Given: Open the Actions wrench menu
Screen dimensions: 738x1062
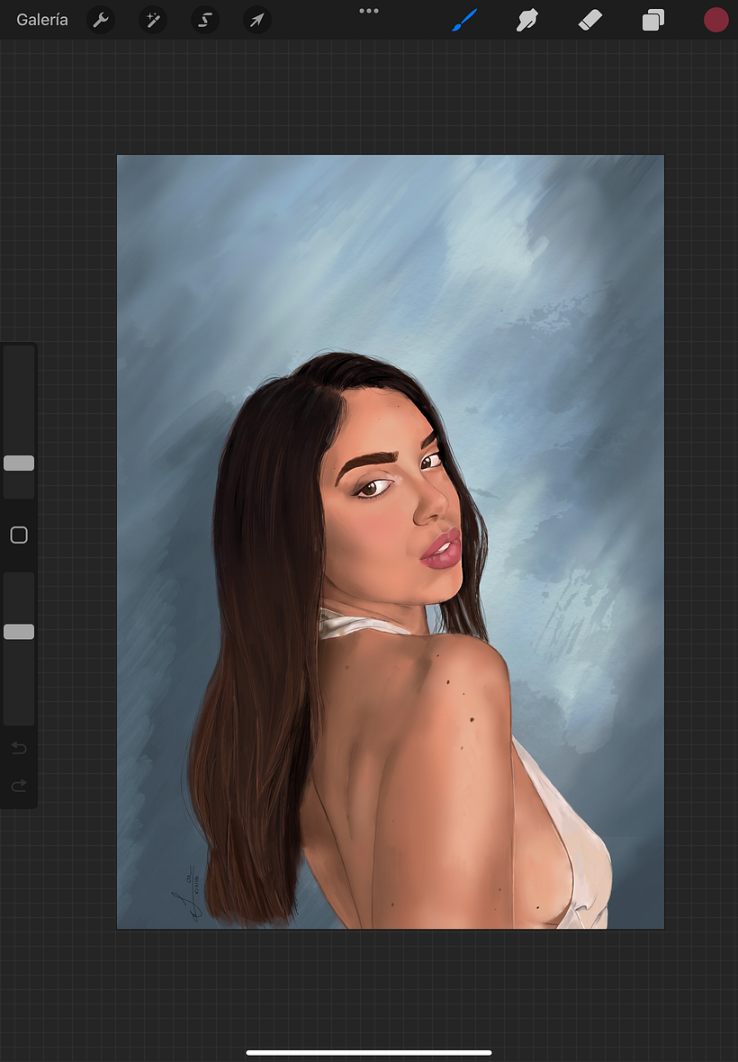Looking at the screenshot, I should point(101,21).
